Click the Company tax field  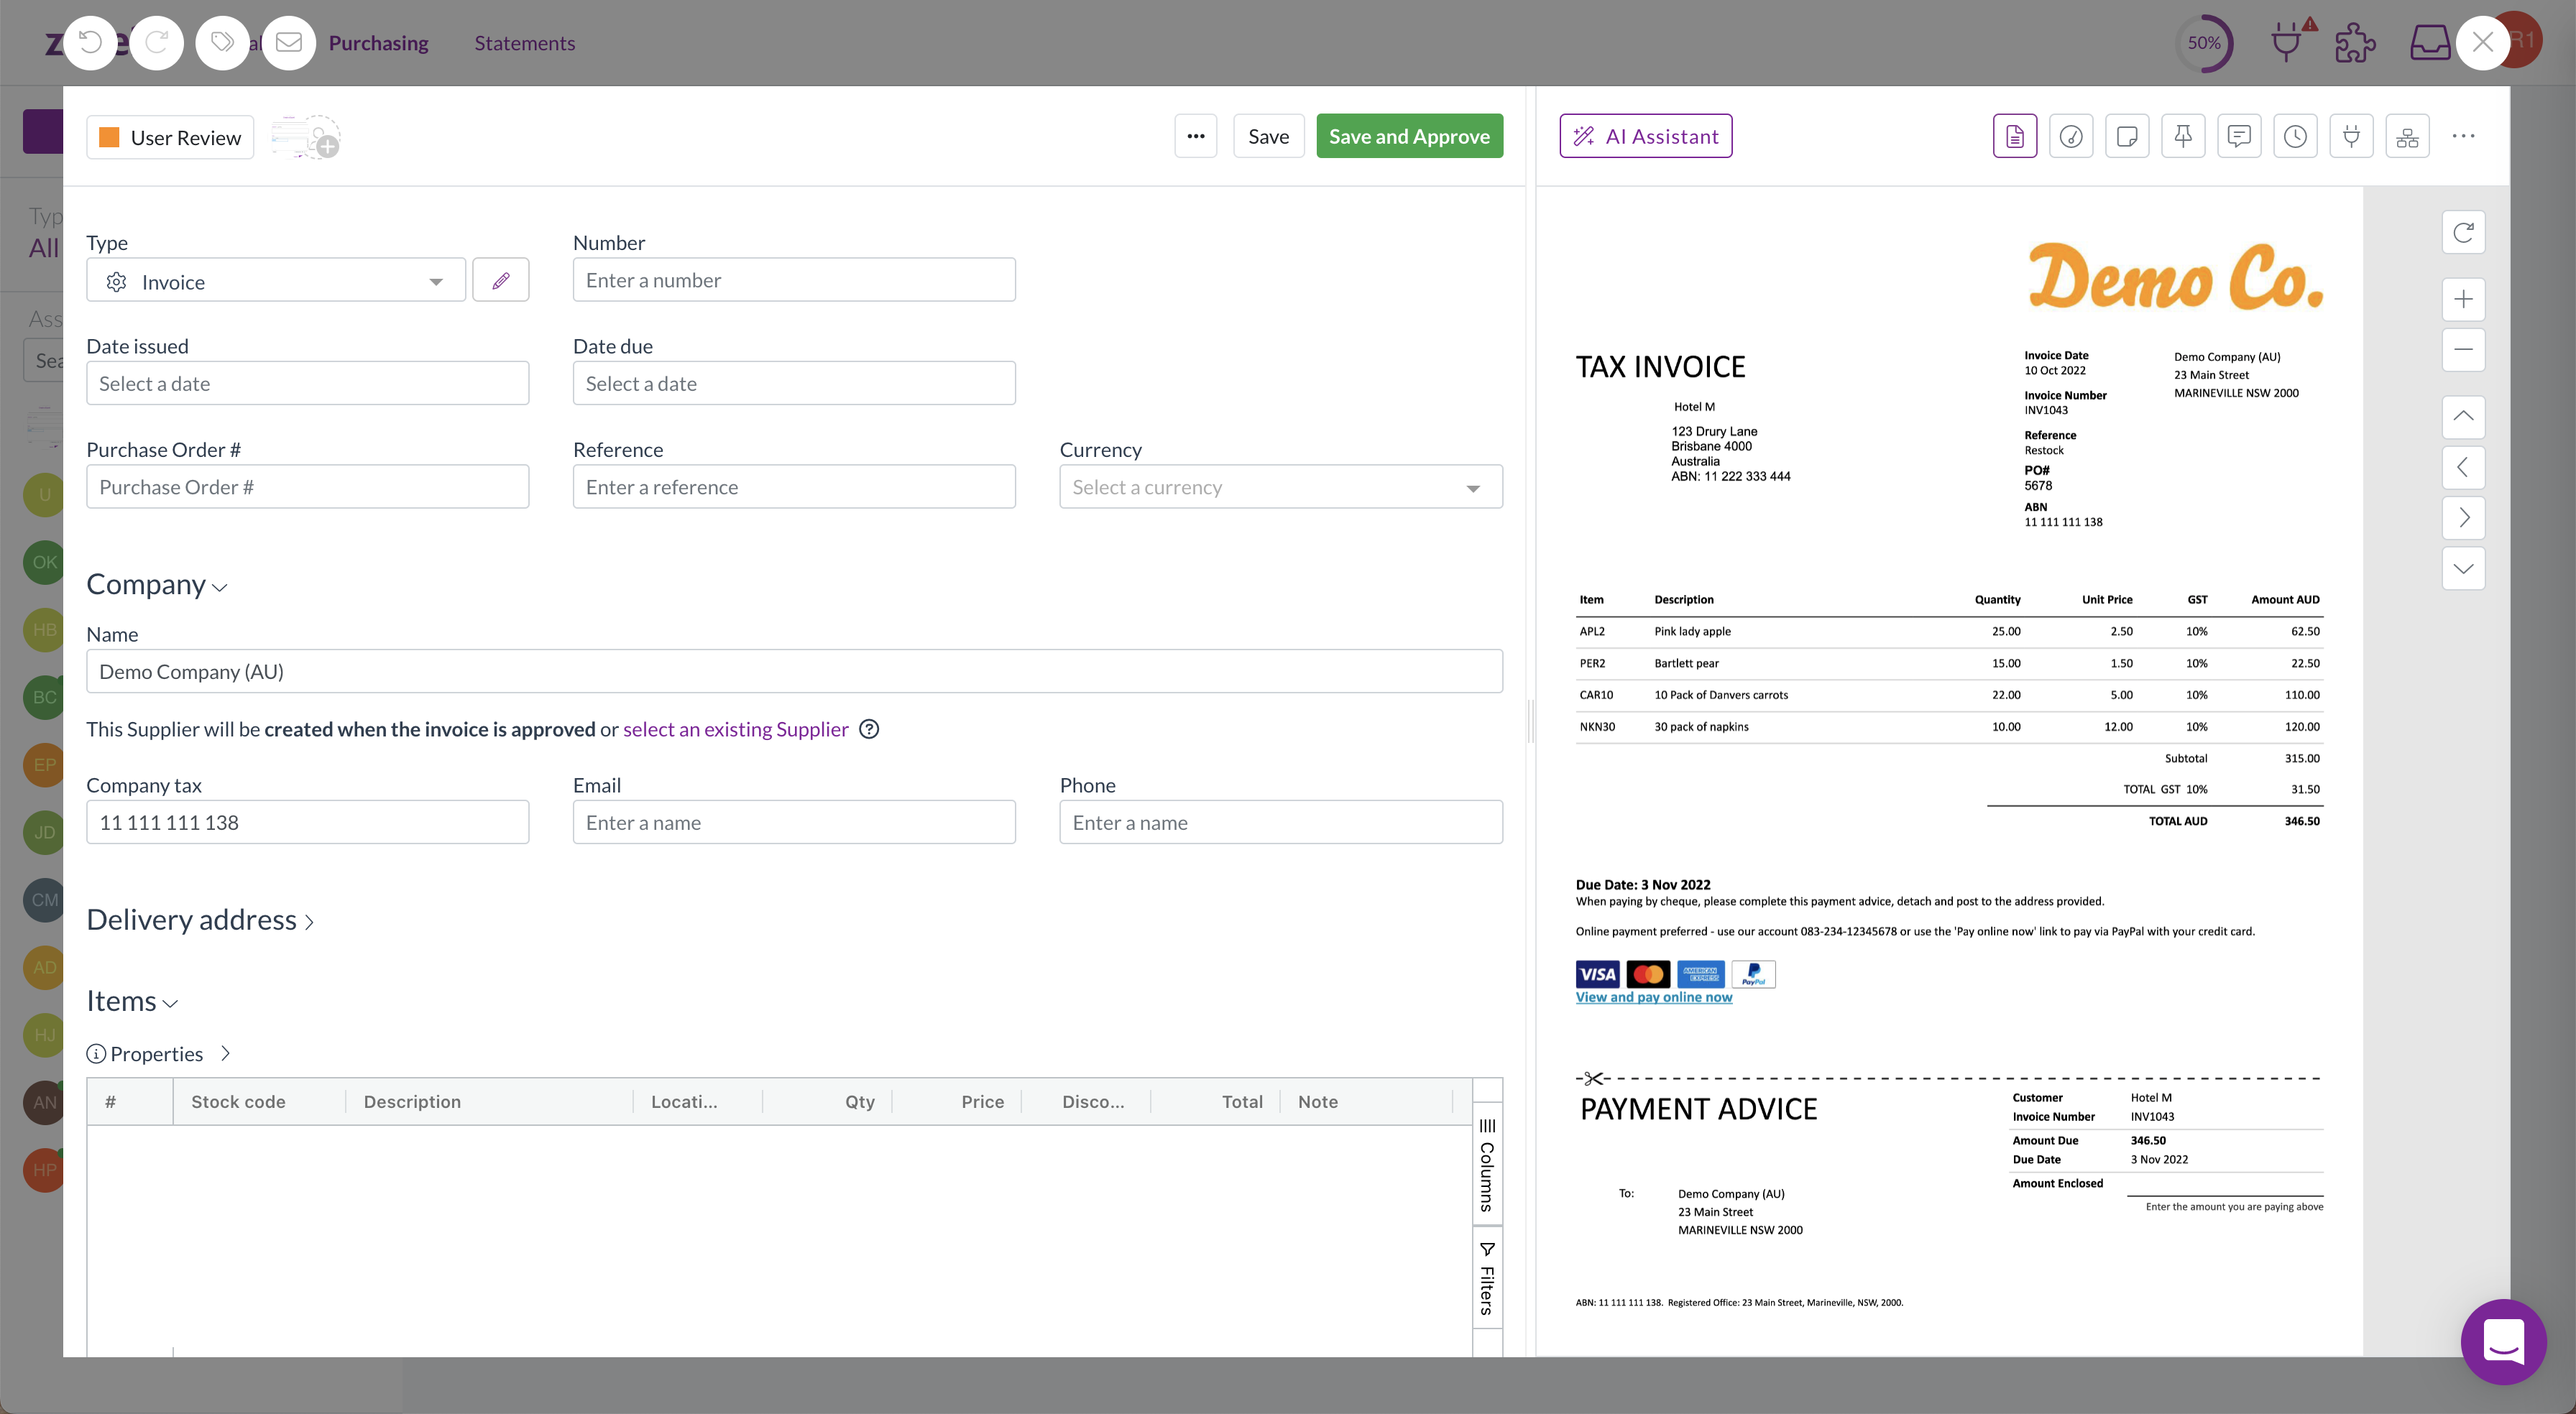pyautogui.click(x=308, y=822)
